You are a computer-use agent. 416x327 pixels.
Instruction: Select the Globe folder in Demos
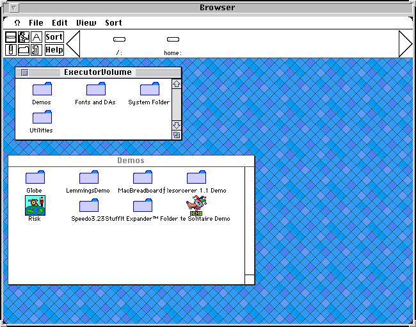click(35, 177)
